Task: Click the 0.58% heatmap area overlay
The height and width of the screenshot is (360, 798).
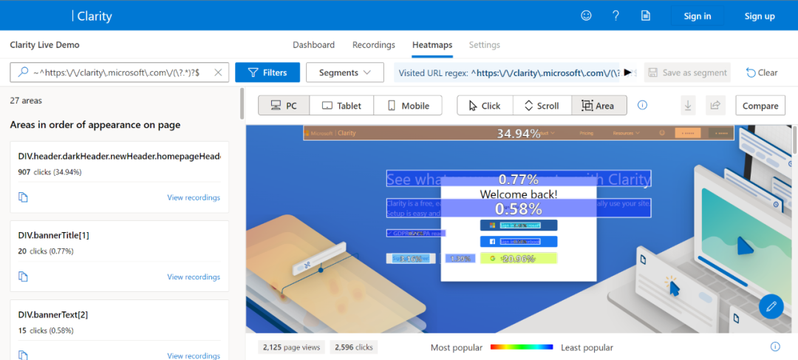Action: 519,208
